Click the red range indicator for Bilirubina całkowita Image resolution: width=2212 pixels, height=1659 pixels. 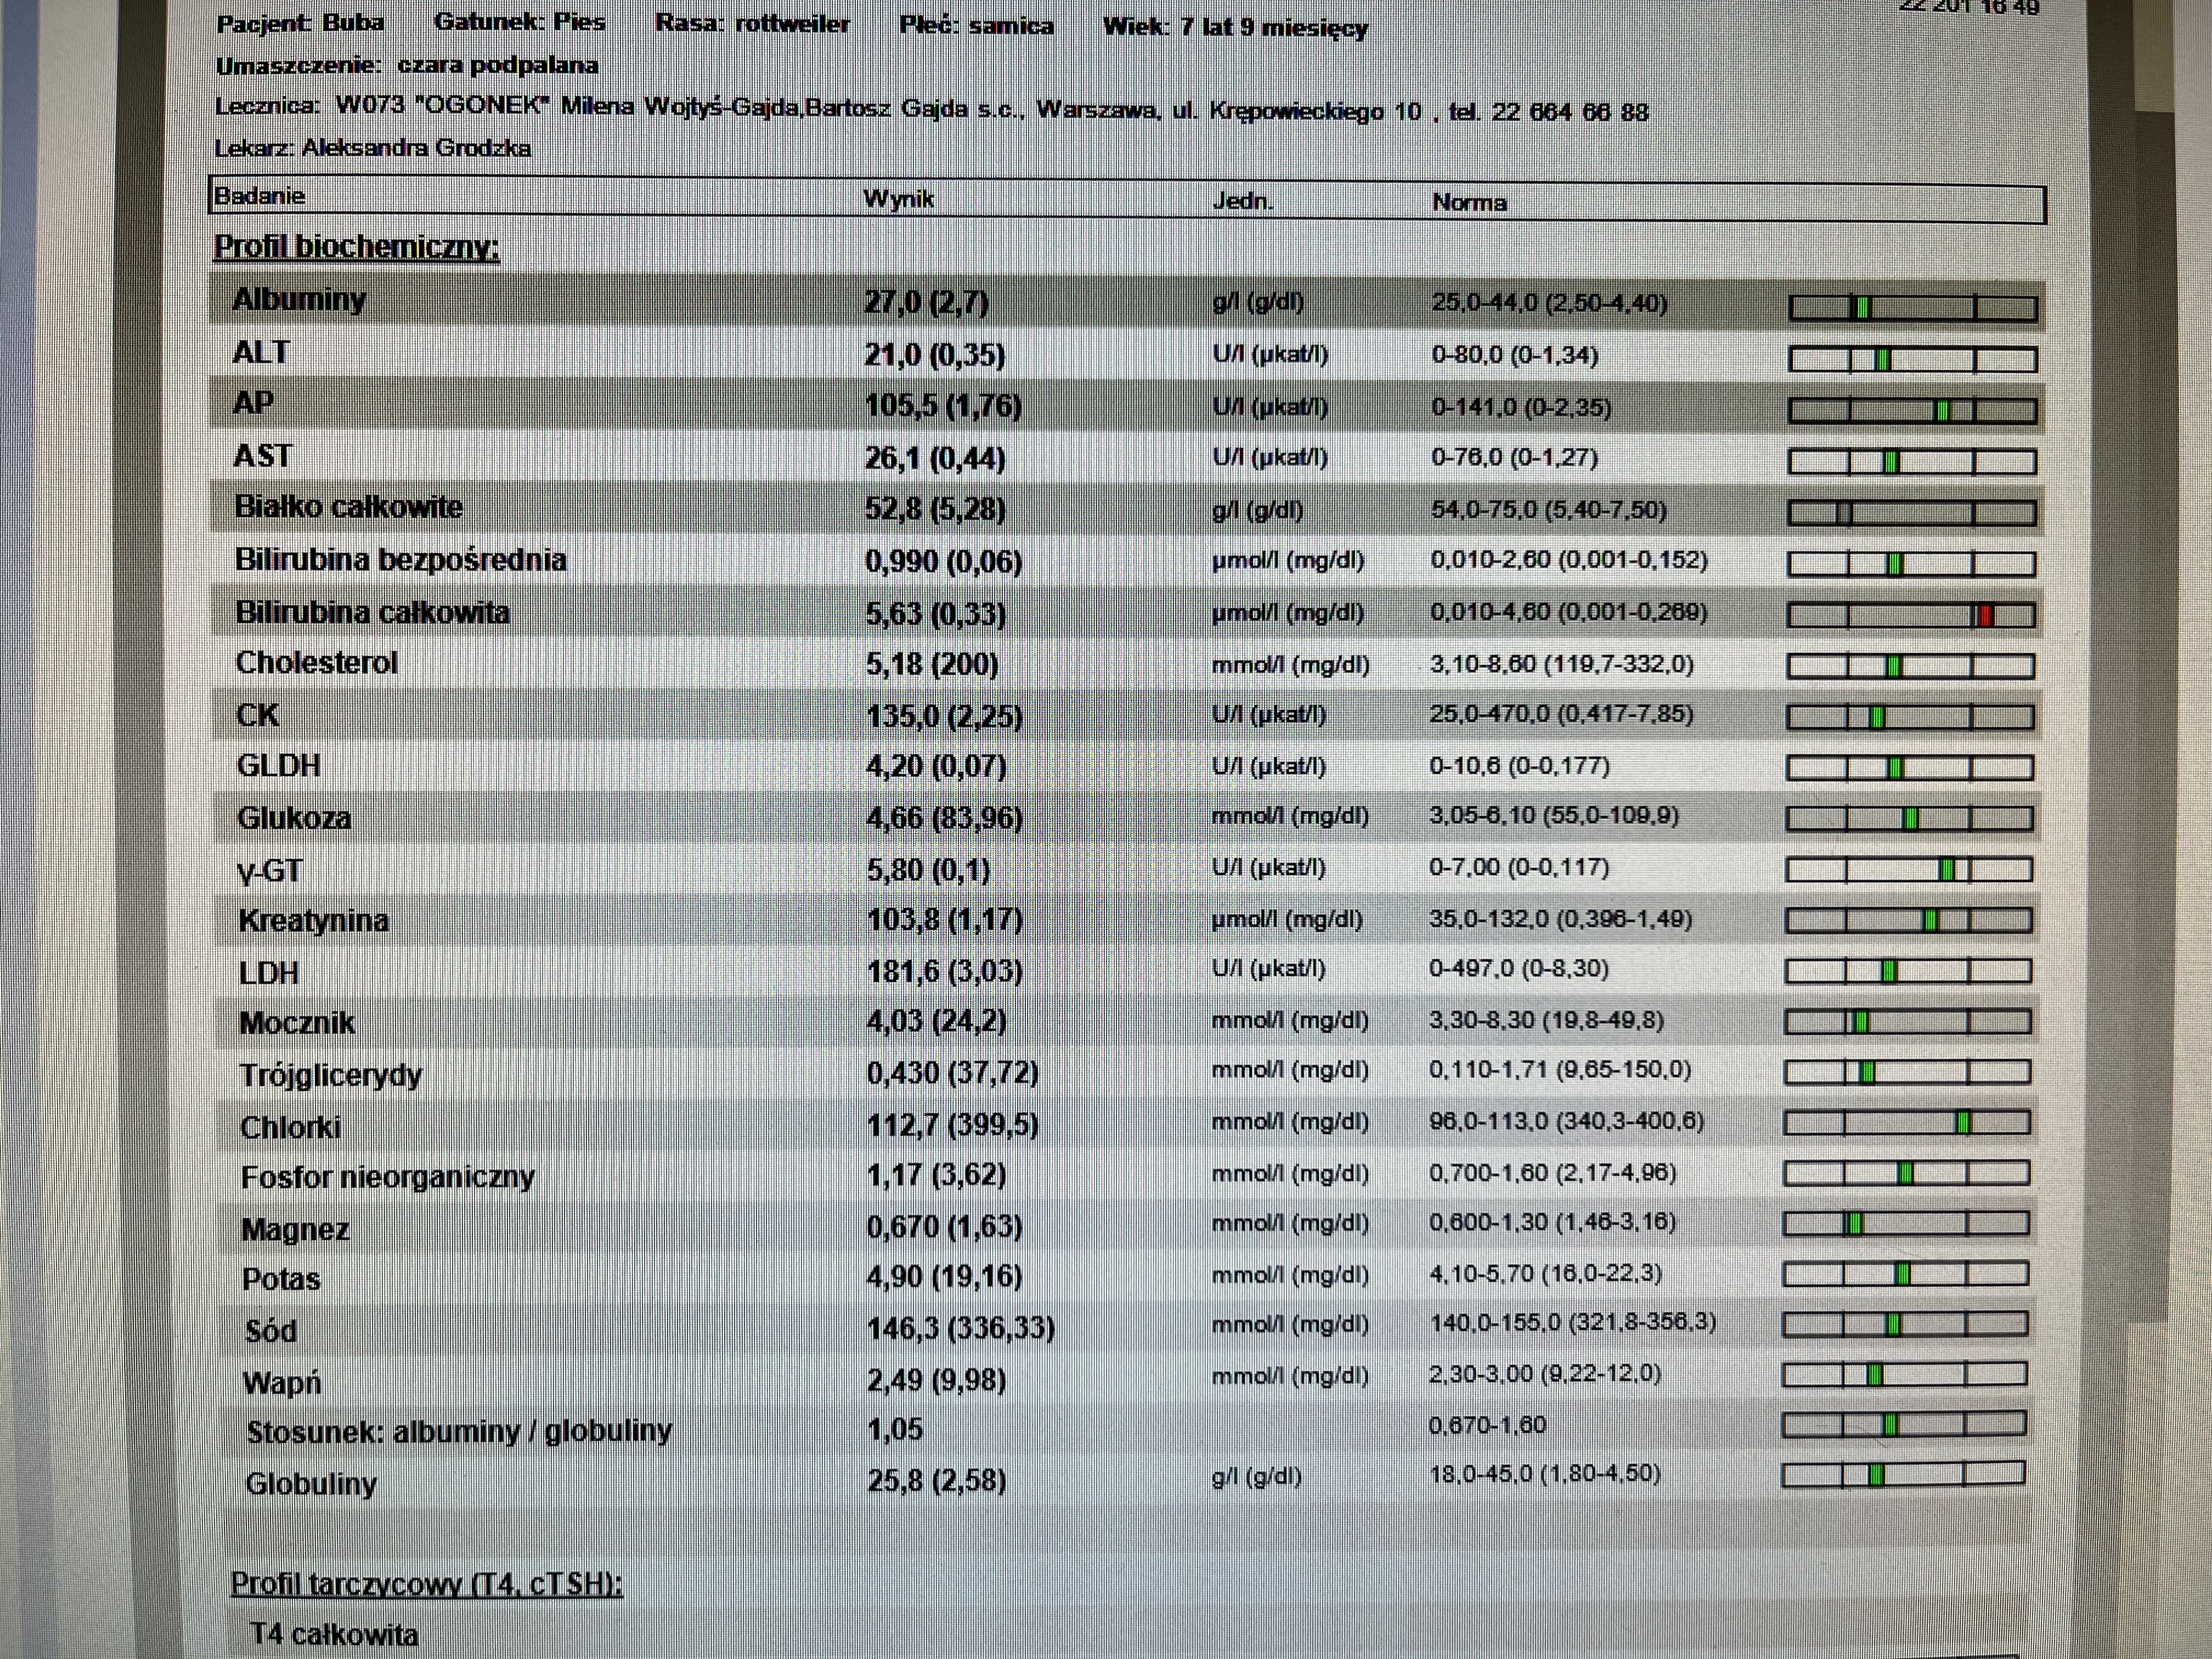1988,615
